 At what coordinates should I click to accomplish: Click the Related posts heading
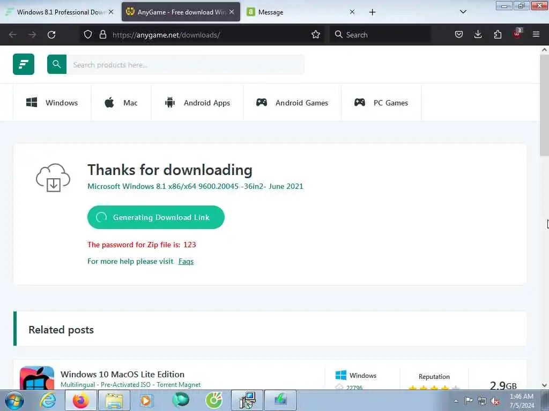coord(61,330)
